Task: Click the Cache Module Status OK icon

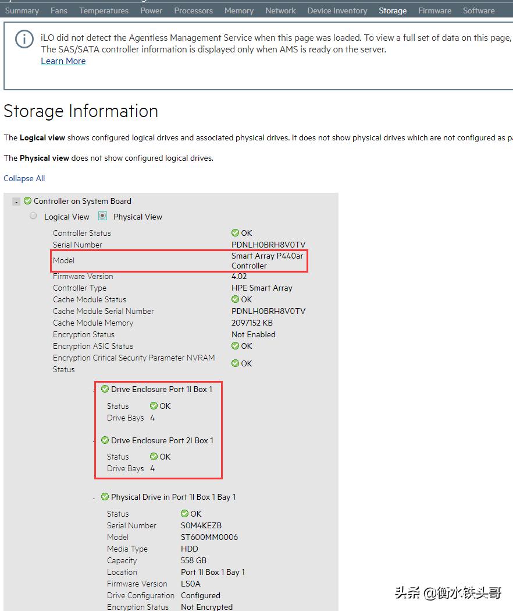Action: point(235,299)
